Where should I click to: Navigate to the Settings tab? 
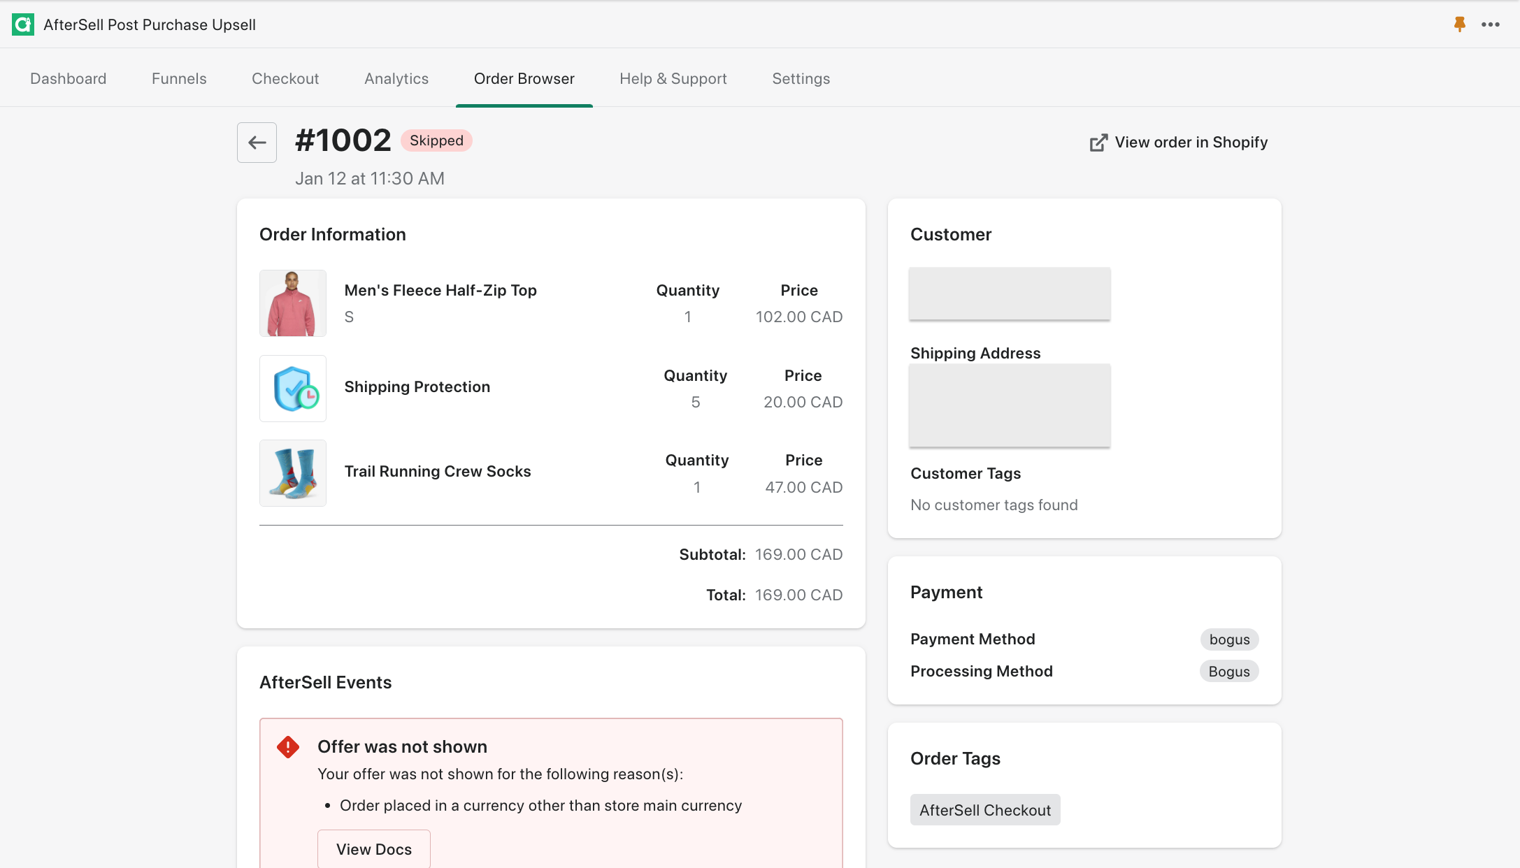point(801,79)
